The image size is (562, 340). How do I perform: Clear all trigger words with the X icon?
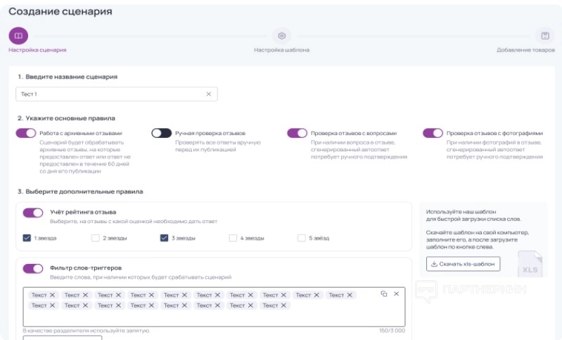click(396, 294)
